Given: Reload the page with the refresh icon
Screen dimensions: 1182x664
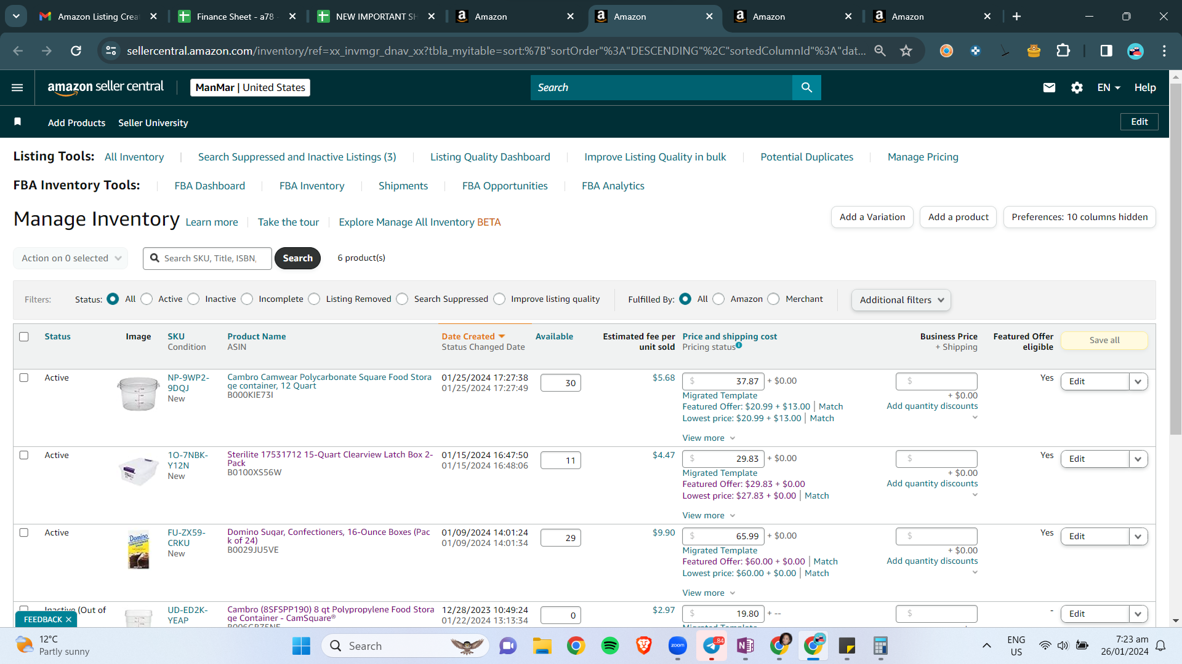Looking at the screenshot, I should (x=76, y=50).
